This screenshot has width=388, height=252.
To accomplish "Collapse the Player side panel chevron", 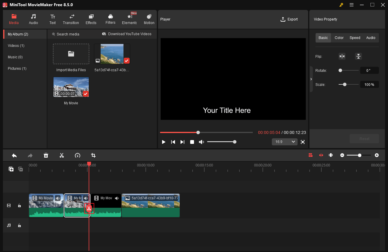I will (311, 79).
